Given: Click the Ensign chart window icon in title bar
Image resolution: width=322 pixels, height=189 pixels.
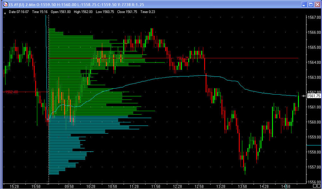Looking at the screenshot, I should [x=5, y=5].
